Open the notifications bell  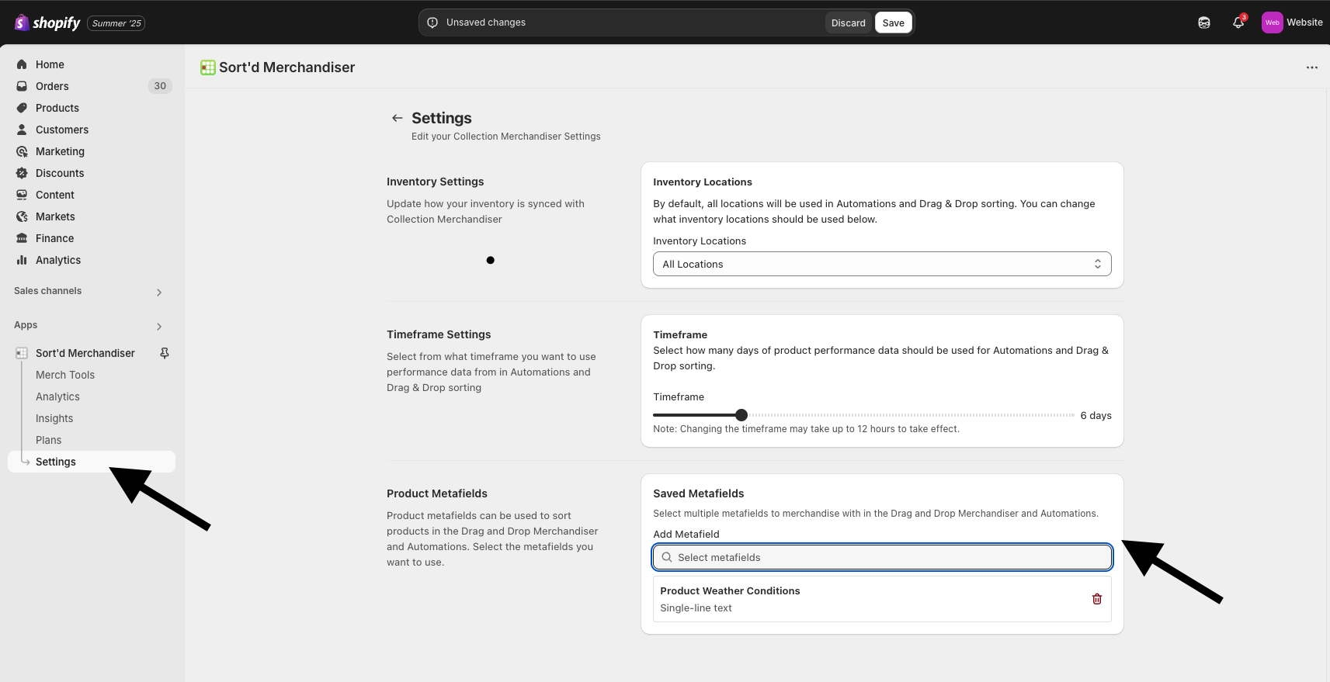point(1238,23)
